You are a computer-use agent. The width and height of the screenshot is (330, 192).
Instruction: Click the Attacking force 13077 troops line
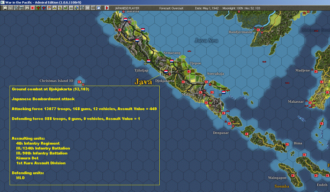(x=84, y=109)
